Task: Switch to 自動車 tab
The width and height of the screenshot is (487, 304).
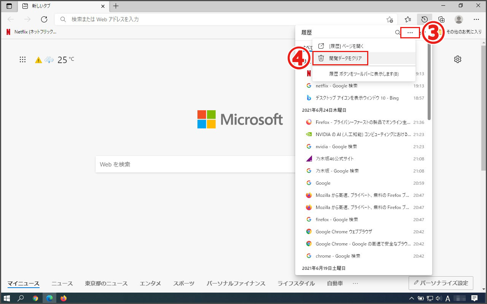Action: pos(335,283)
